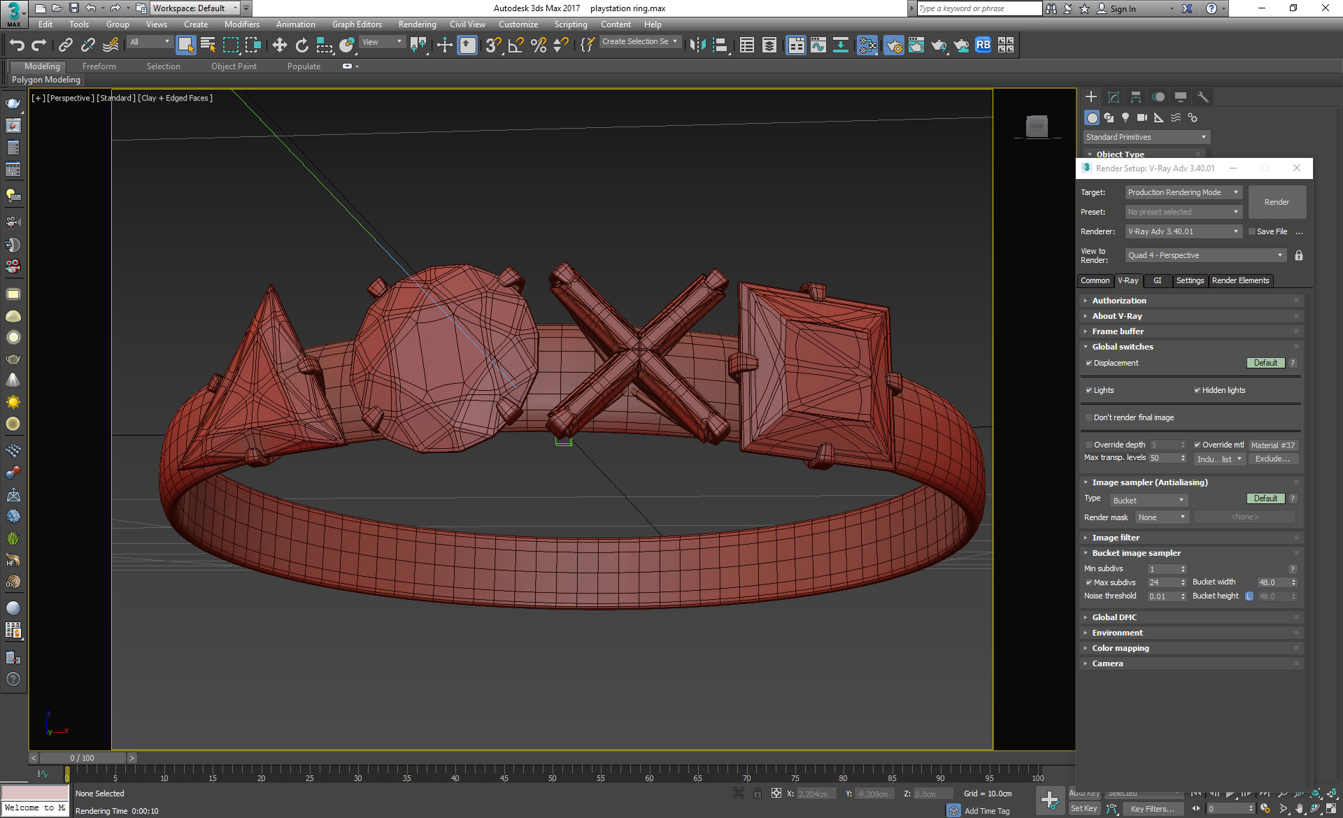Viewport: 1343px width, 818px height.
Task: Click the Exclude... button
Action: [1272, 459]
